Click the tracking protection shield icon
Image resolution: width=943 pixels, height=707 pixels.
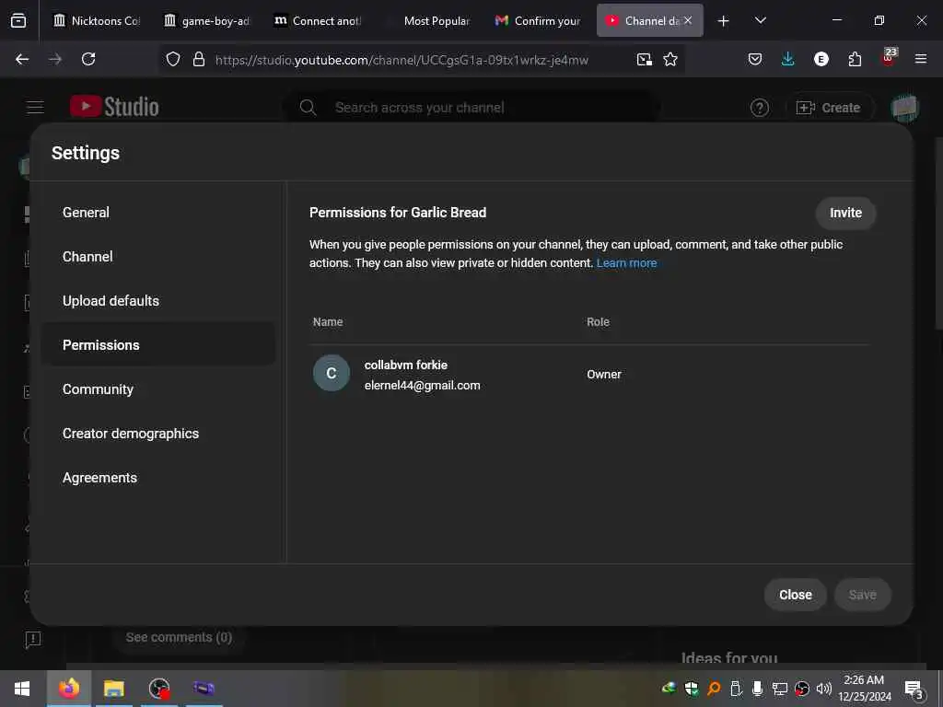click(x=173, y=59)
